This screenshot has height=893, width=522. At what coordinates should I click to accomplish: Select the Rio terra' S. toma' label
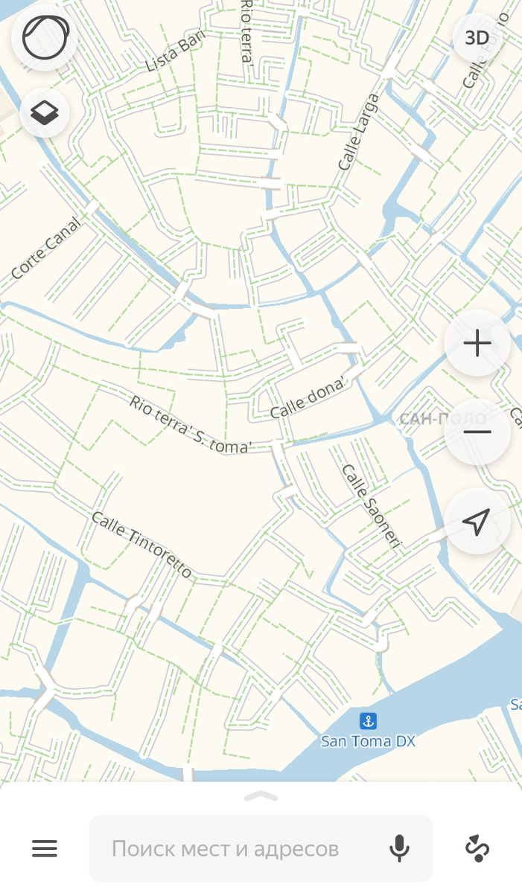coord(191,424)
